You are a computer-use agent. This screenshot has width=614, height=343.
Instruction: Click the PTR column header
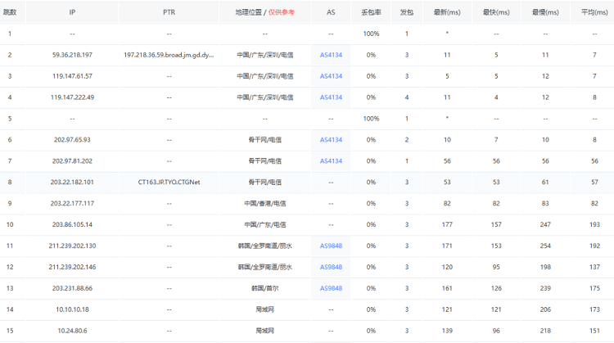(x=169, y=12)
